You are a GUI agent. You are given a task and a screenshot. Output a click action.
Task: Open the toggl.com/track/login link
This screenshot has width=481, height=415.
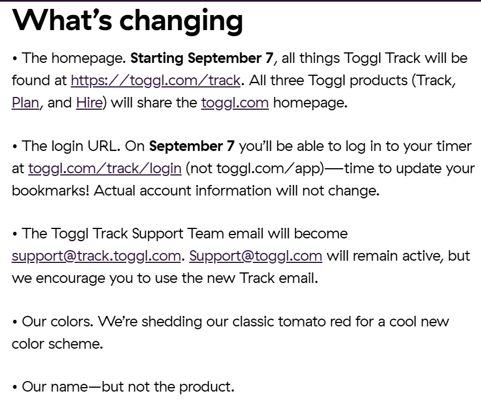click(x=105, y=169)
